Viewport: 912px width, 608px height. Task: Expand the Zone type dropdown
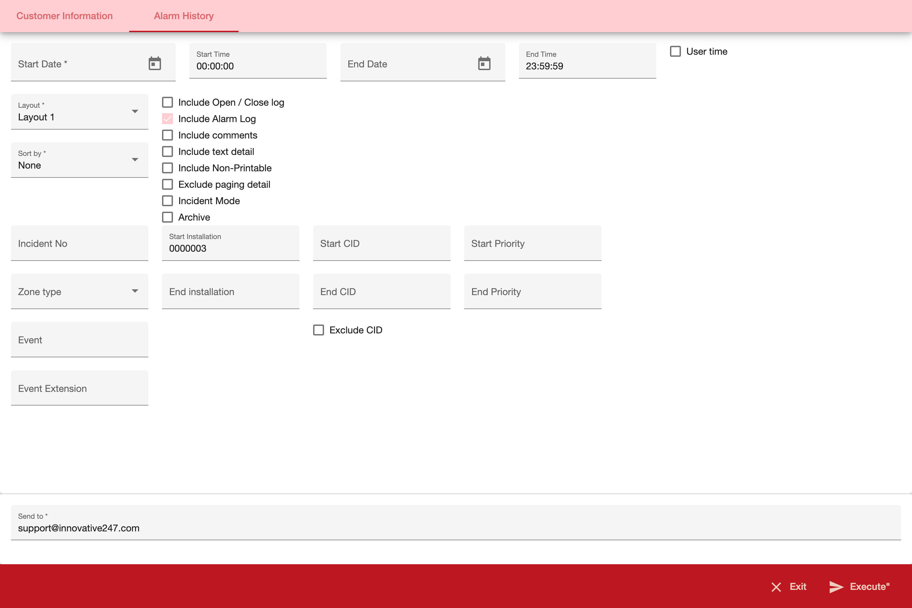pyautogui.click(x=79, y=291)
